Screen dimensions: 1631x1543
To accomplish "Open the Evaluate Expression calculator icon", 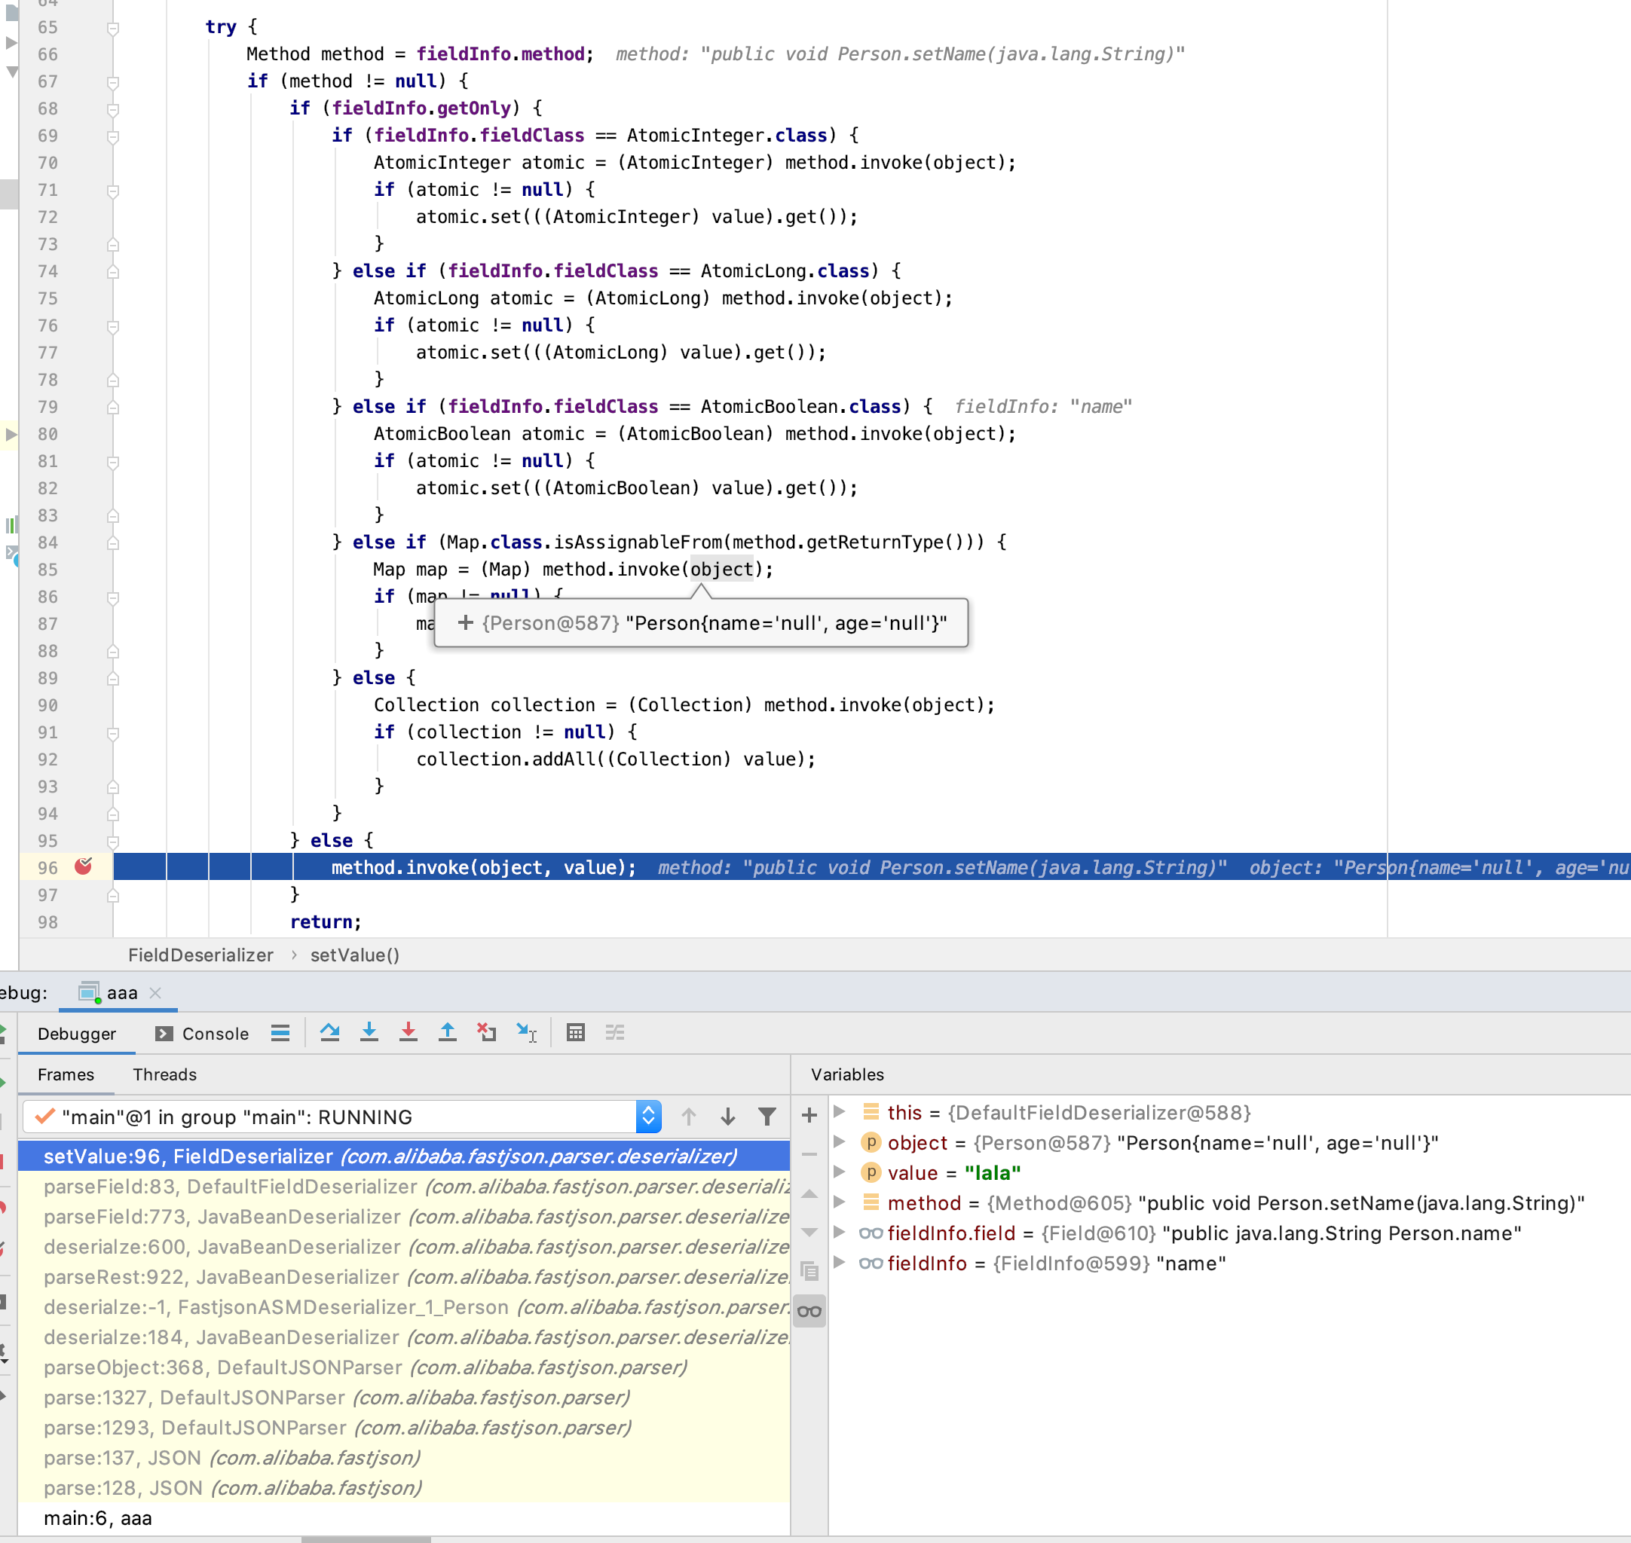I will click(576, 1032).
